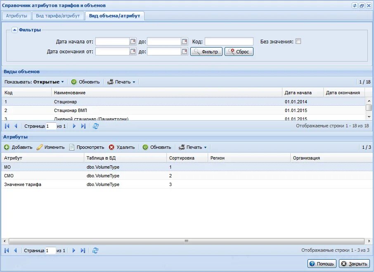The width and height of the screenshot is (374, 272).
Task: Focus page number field in Виды объемов pager
Action: [x=51, y=126]
